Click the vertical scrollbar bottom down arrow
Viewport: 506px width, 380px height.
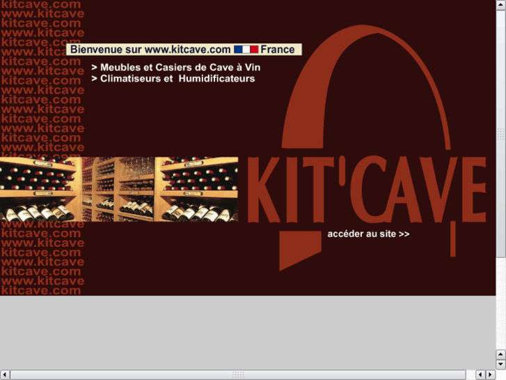point(500,364)
